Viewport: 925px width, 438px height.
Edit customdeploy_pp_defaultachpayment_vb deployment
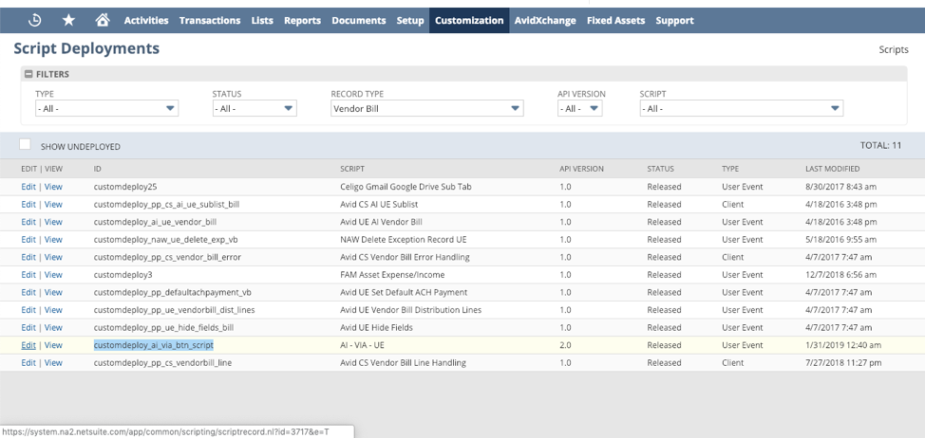point(28,293)
